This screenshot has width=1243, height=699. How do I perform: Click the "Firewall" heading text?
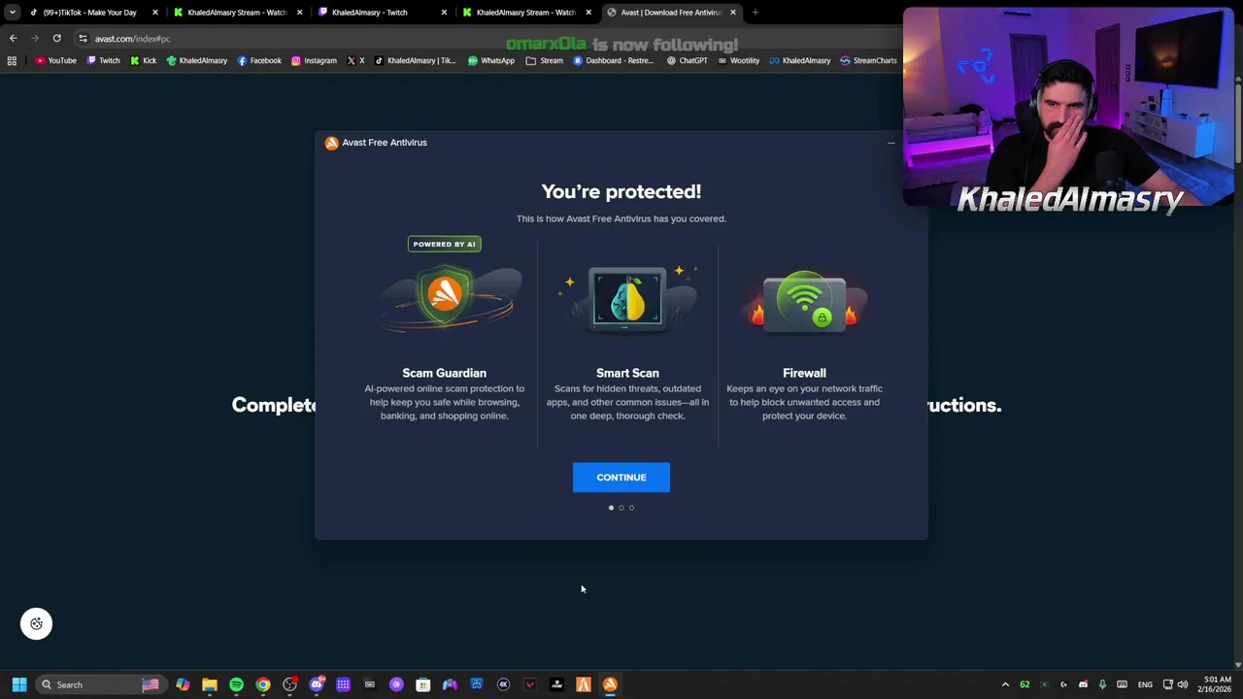click(x=804, y=373)
